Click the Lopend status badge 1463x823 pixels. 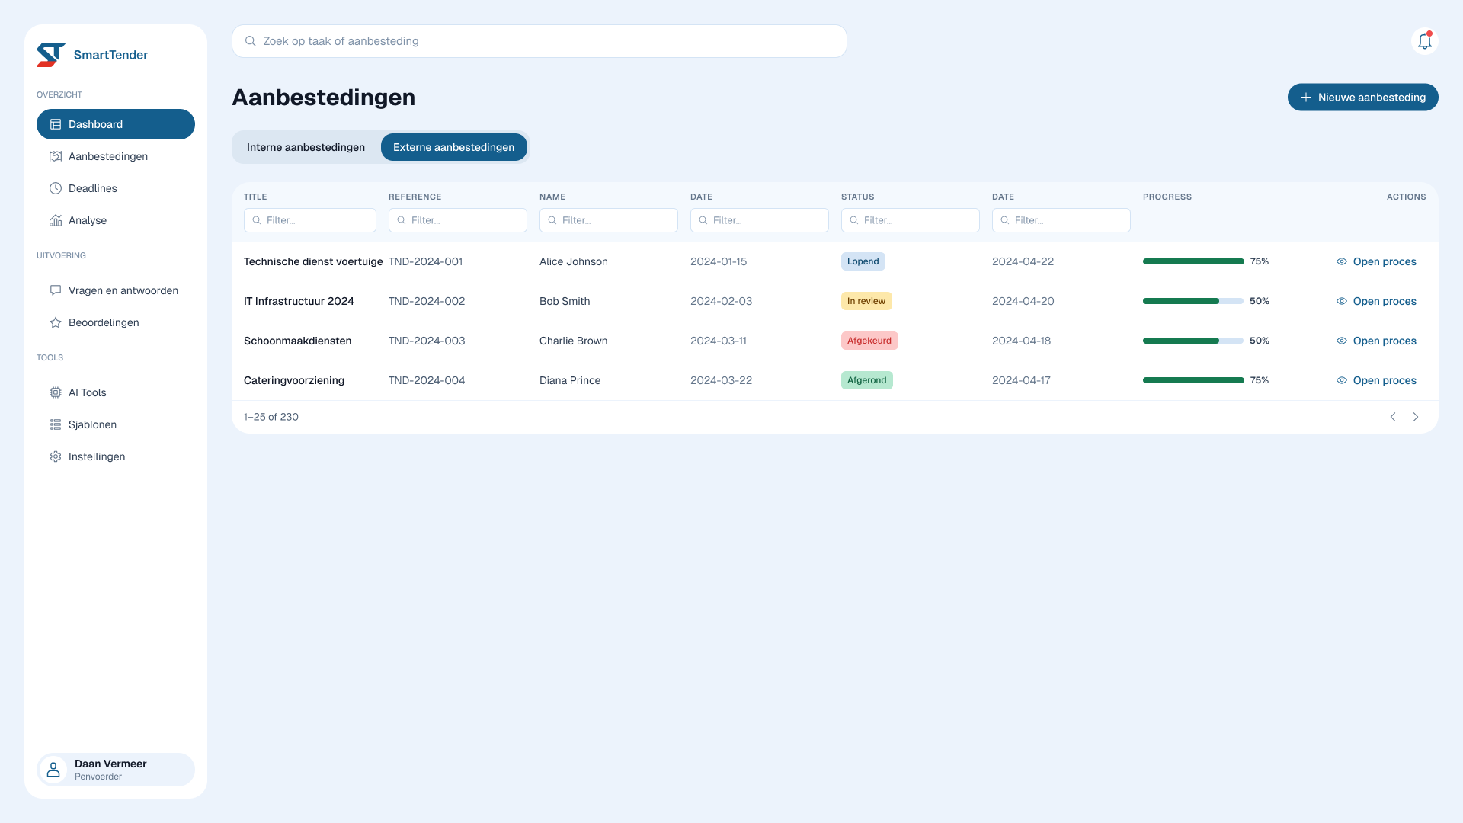tap(863, 261)
